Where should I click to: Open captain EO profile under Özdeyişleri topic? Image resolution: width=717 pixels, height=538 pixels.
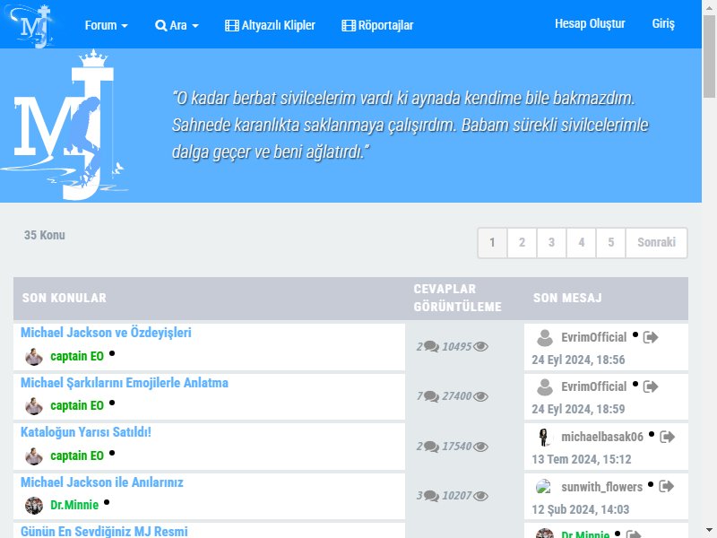click(77, 356)
